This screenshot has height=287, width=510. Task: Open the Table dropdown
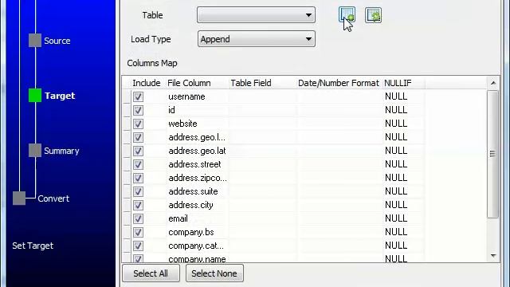(x=256, y=15)
